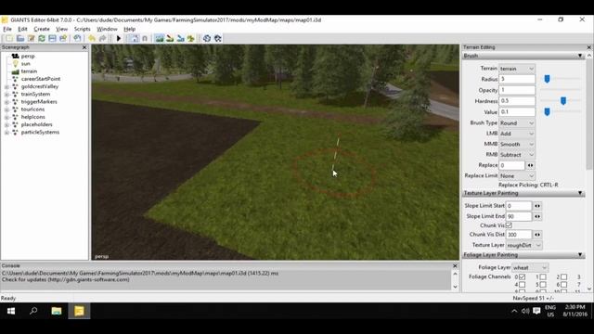Image resolution: width=594 pixels, height=334 pixels.
Task: Click the Slope Limit End arrows button
Action: point(537,216)
